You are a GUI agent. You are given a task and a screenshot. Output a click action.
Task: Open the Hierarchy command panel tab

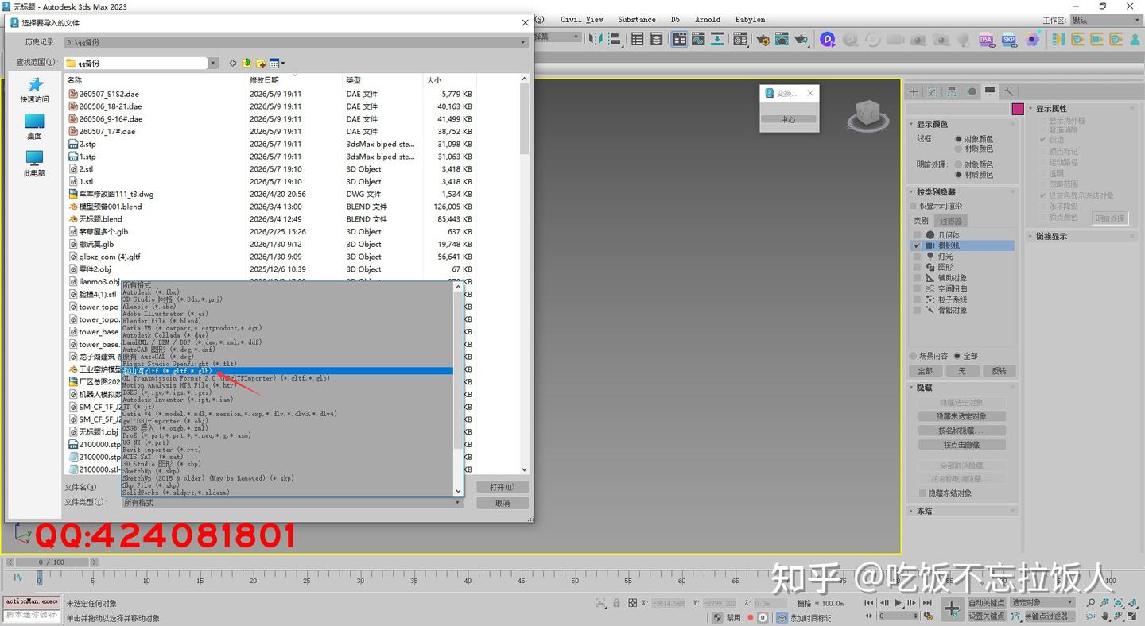pyautogui.click(x=952, y=92)
